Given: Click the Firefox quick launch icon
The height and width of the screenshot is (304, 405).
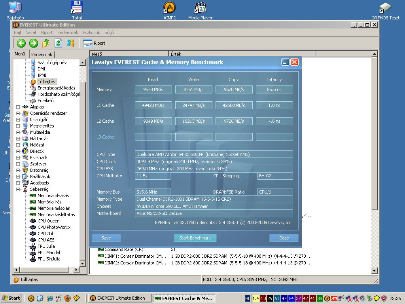Looking at the screenshot, I should (67, 298).
